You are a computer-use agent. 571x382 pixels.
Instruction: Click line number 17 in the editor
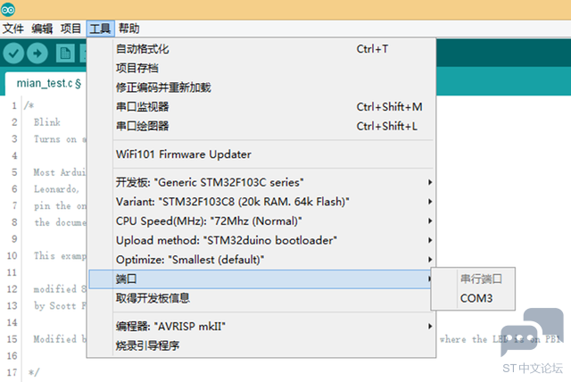(12, 372)
